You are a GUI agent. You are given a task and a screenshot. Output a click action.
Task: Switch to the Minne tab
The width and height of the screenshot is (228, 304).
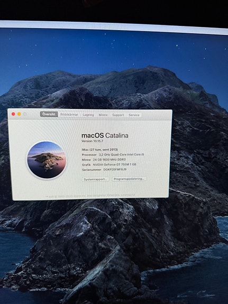pyautogui.click(x=103, y=115)
